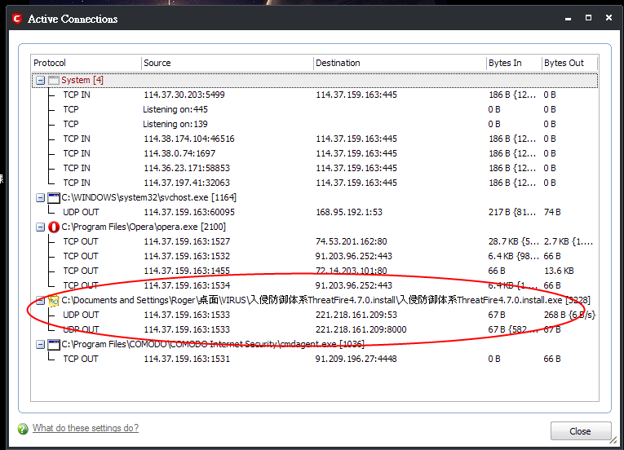Sort by the Source column header

pyautogui.click(x=228, y=63)
